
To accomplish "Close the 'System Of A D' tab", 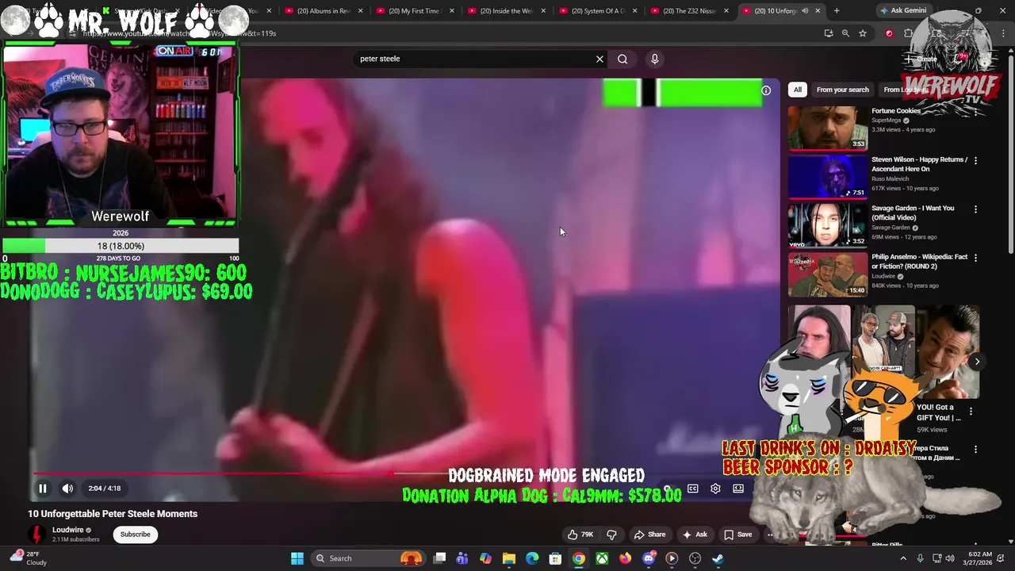I will click(634, 11).
